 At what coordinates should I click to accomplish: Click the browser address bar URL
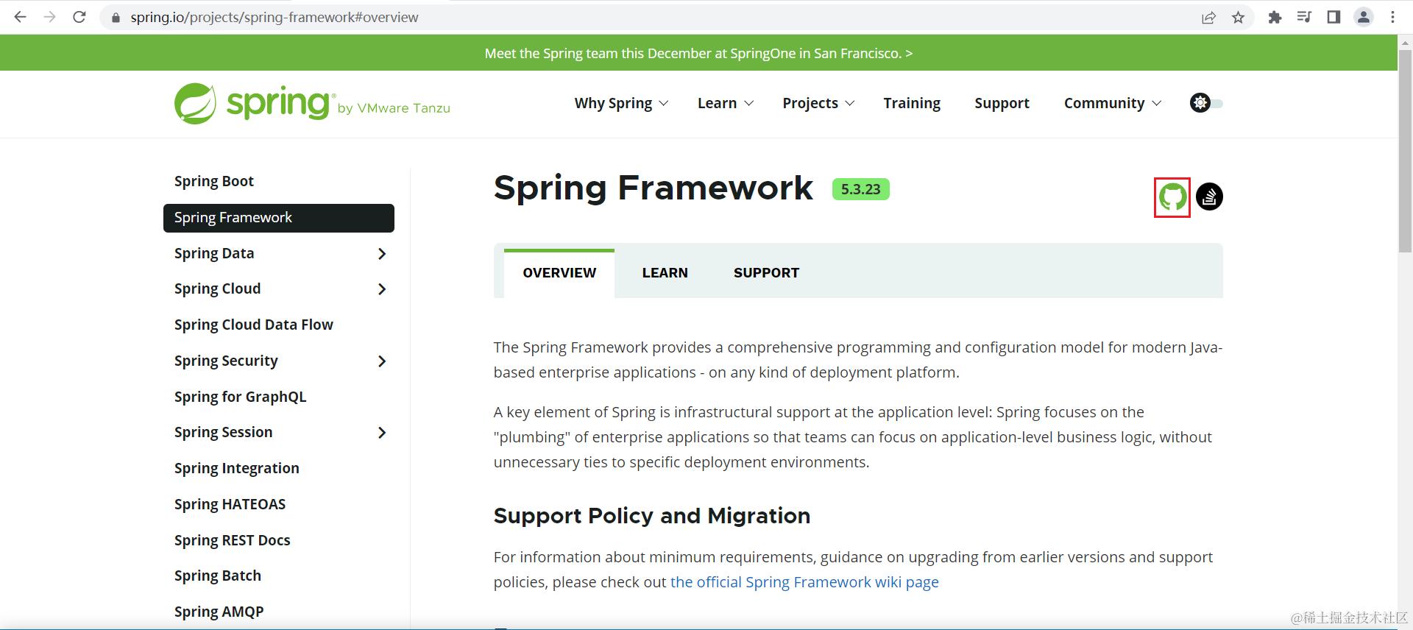275,17
